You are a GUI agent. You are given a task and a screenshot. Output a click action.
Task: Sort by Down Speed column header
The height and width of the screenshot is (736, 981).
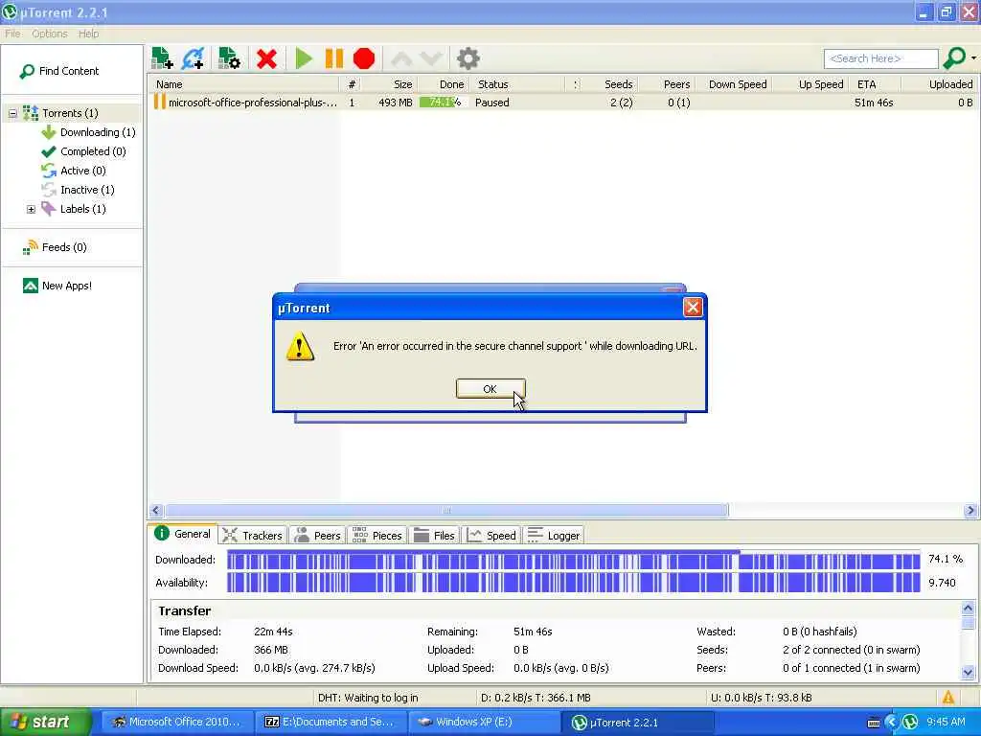733,84
